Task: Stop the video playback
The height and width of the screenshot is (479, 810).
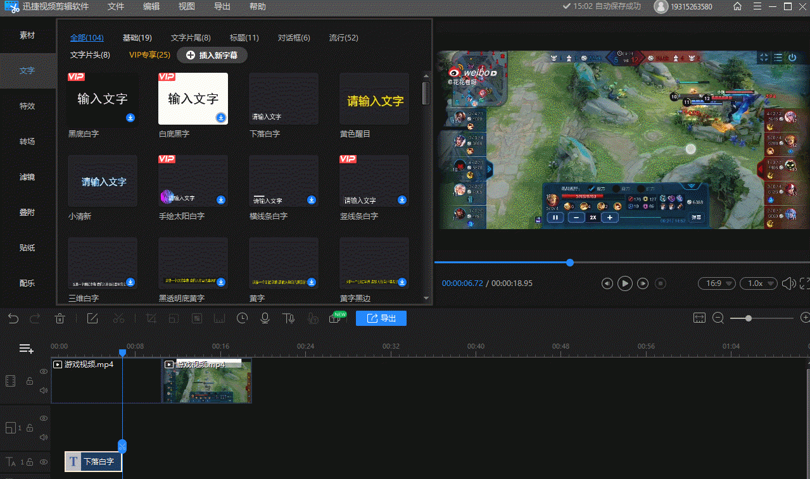Action: 661,283
